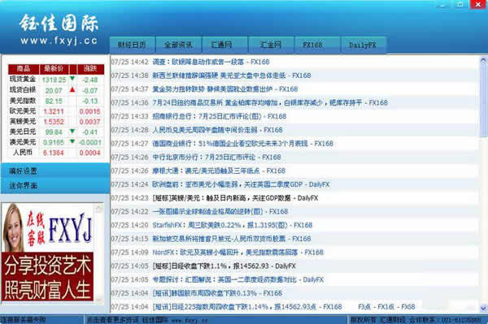The image size is (488, 324).
Task: Open the 汇金网 news tab
Action: 271,45
